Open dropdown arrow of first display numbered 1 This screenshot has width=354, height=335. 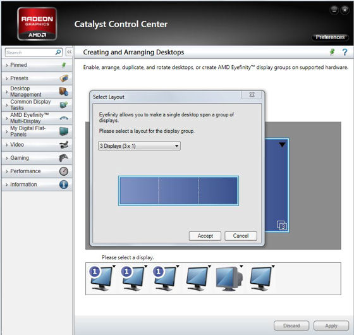point(114,266)
